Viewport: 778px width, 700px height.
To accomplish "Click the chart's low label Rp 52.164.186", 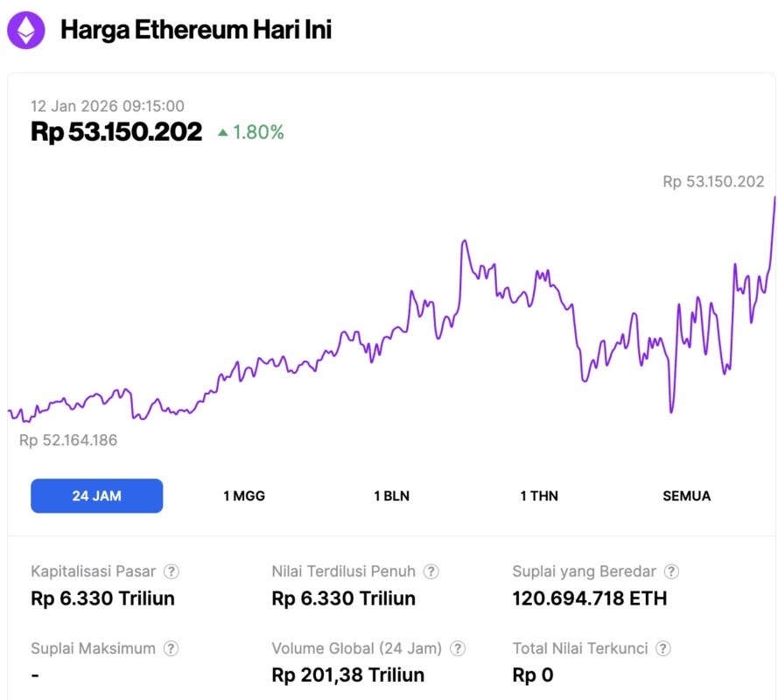I will tap(68, 440).
